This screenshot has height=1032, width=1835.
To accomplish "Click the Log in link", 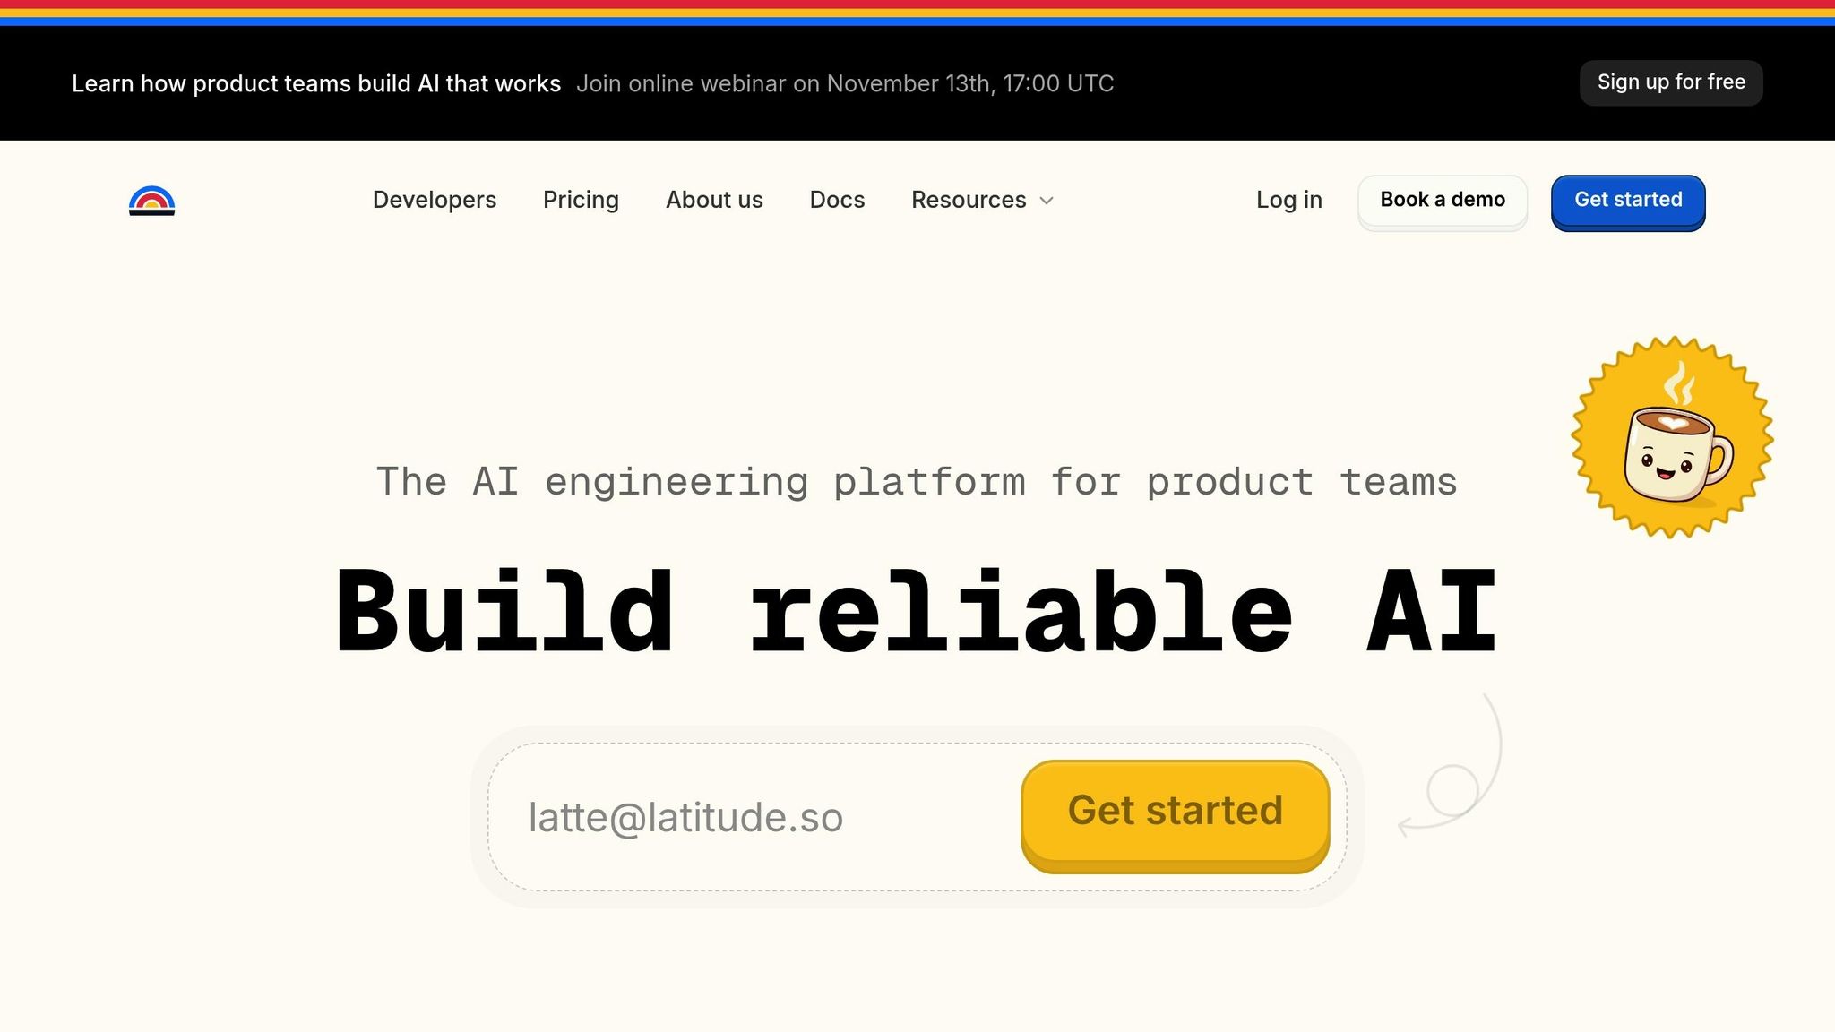I will click(1289, 200).
